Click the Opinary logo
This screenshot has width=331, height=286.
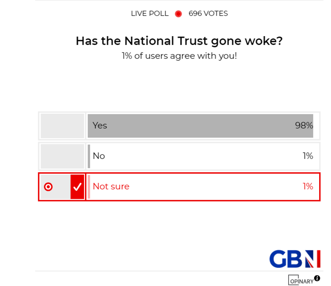coord(302,281)
